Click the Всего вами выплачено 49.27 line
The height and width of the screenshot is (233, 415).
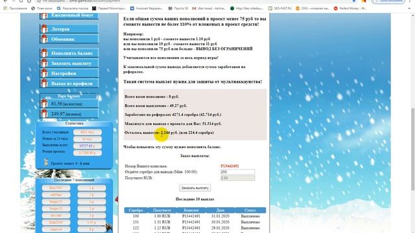pos(156,105)
